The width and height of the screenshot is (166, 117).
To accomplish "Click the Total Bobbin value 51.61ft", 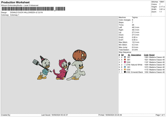I will click(135, 50).
